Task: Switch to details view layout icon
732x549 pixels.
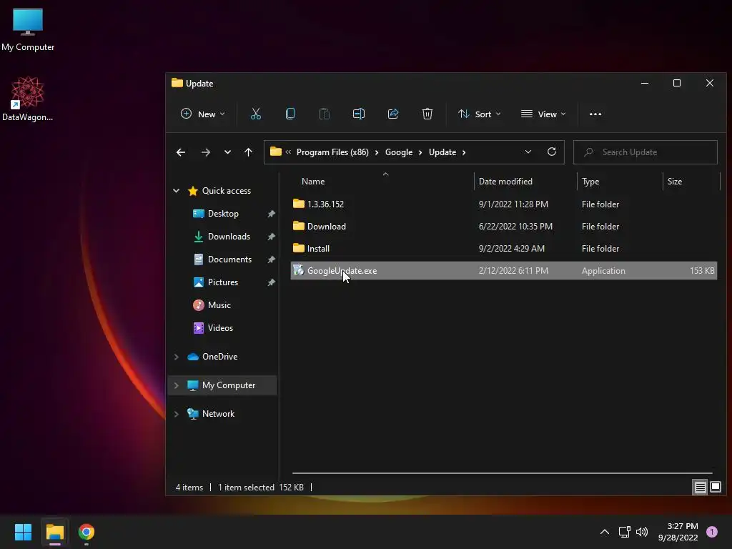Action: [x=700, y=488]
